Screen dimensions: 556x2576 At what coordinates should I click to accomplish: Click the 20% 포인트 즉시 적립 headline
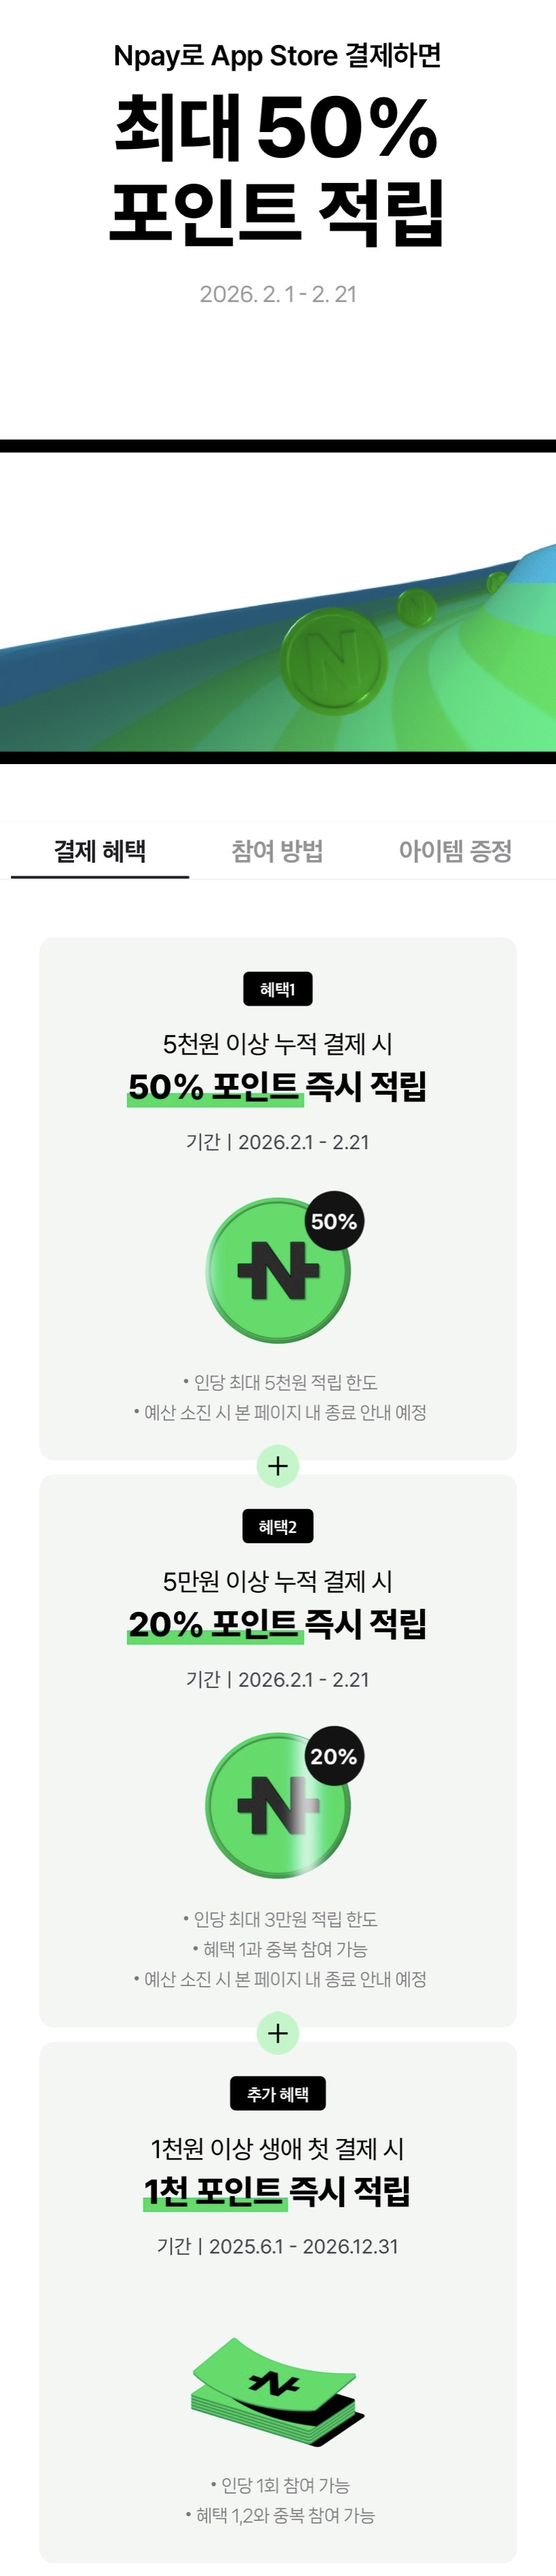click(x=277, y=1624)
